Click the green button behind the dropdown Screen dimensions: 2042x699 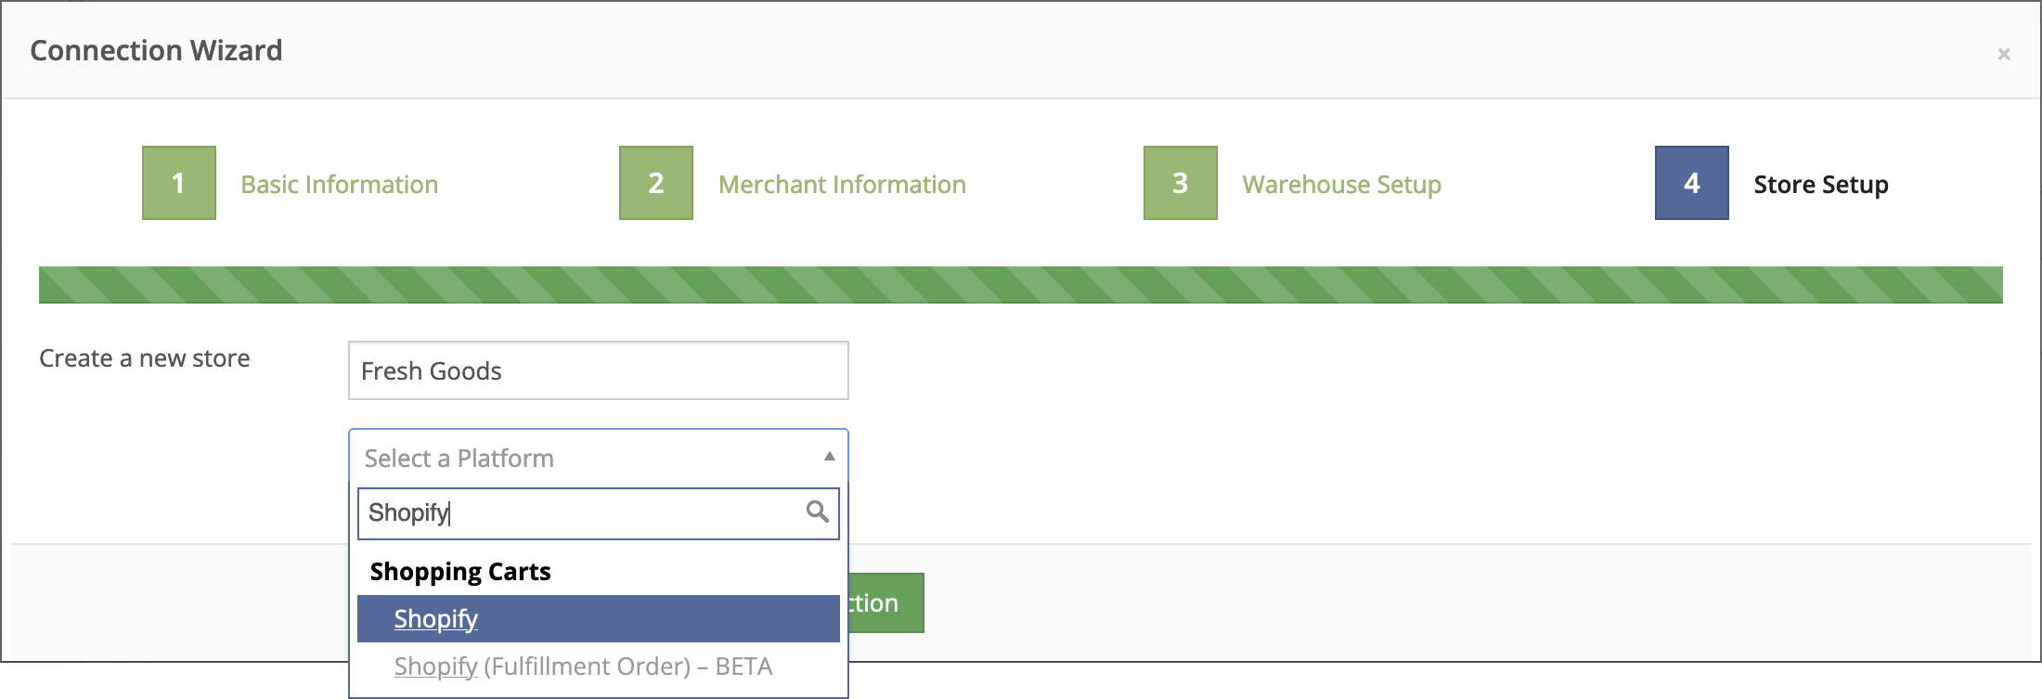click(x=885, y=603)
